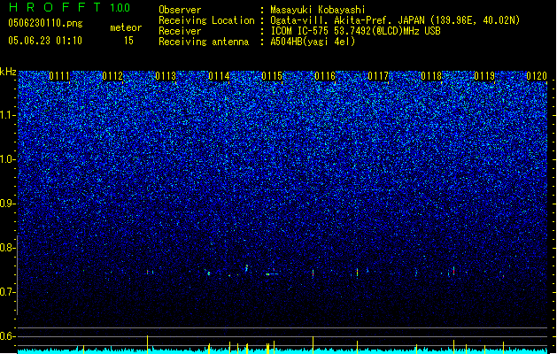
Task: Click the 0120 time marker
Action: pyautogui.click(x=537, y=76)
